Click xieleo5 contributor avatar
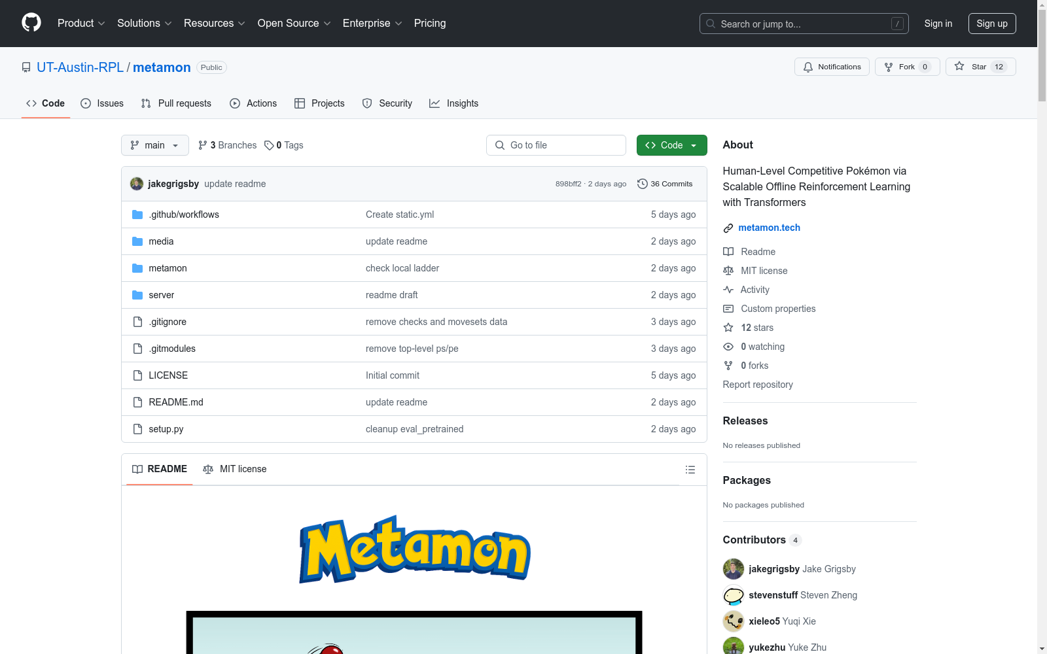Viewport: 1047px width, 654px height. [x=734, y=621]
